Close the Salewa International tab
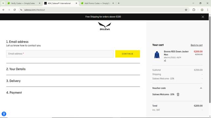The height and width of the screenshot is (118, 211). (76, 3)
